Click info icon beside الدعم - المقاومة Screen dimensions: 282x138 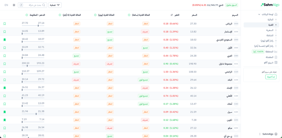(x=27, y=15)
